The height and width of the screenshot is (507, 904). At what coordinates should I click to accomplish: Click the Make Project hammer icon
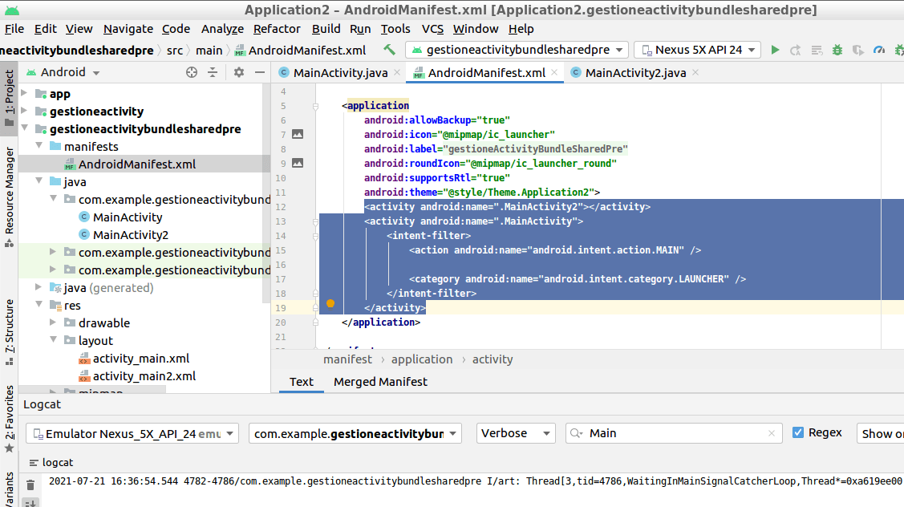click(390, 51)
